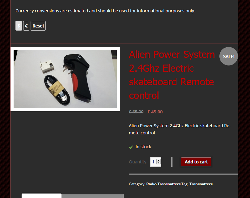250x198 pixels.
Task: Switch to the grey inactive tab
Action: point(92,196)
